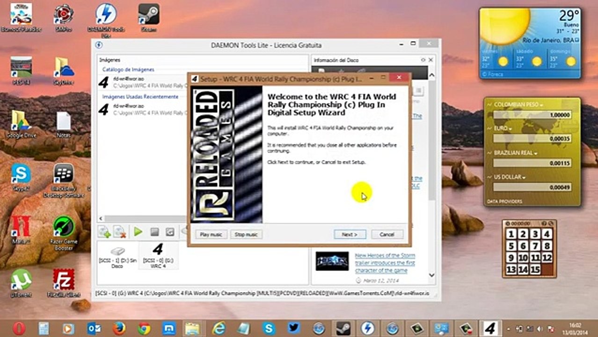Open the Steam desktop shortcut
The image size is (598, 337).
coord(149,18)
